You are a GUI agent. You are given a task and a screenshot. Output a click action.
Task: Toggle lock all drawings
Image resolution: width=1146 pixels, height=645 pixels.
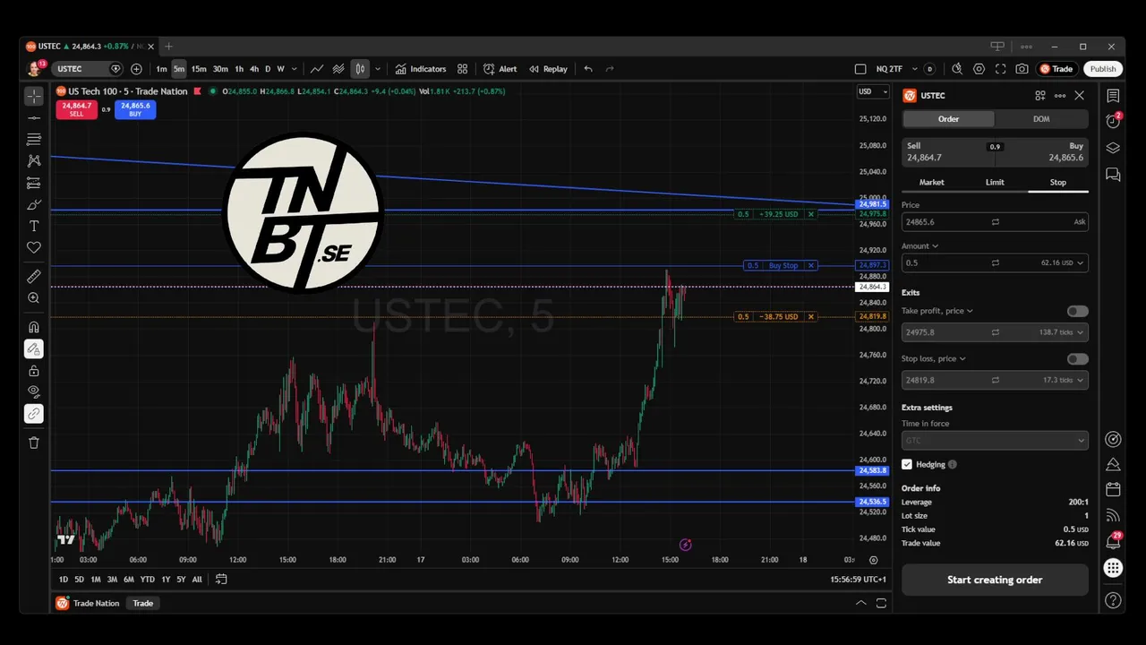pos(34,370)
